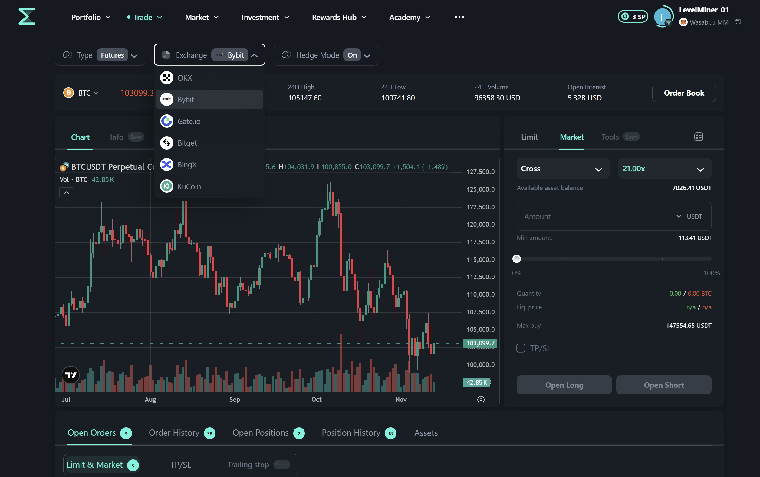Viewport: 760px width, 477px height.
Task: Select the TP/SL orders filter
Action: tap(180, 465)
